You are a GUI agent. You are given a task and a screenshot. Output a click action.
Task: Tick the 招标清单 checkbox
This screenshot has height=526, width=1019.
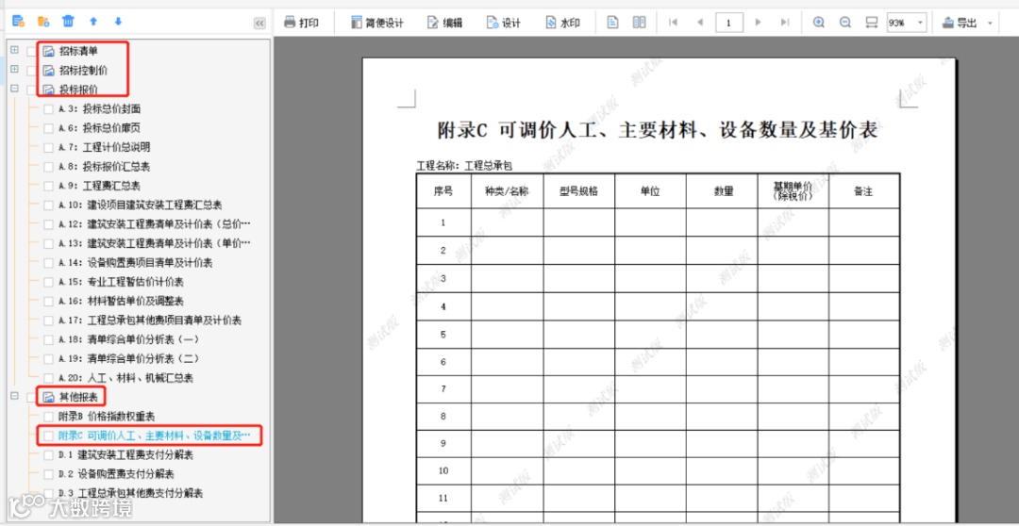tap(31, 51)
